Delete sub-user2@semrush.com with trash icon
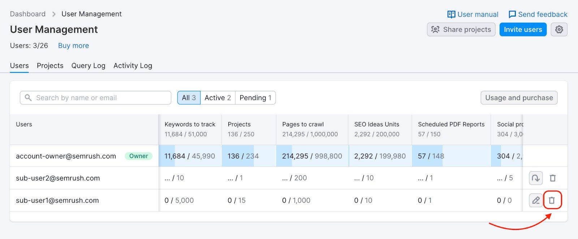Image resolution: width=578 pixels, height=239 pixels. pos(552,178)
